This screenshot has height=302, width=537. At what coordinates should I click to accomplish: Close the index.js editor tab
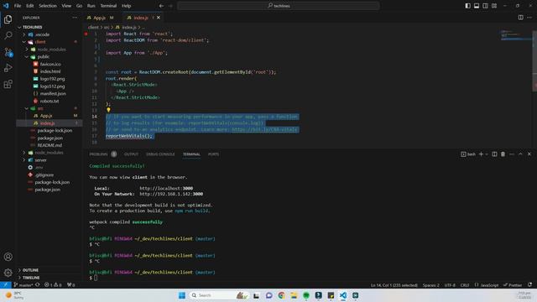pyautogui.click(x=159, y=18)
